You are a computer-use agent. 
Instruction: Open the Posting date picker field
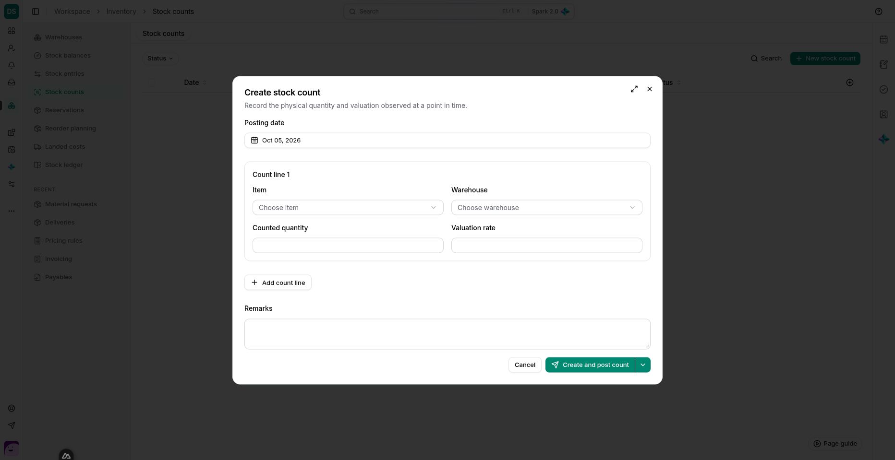[x=447, y=141]
